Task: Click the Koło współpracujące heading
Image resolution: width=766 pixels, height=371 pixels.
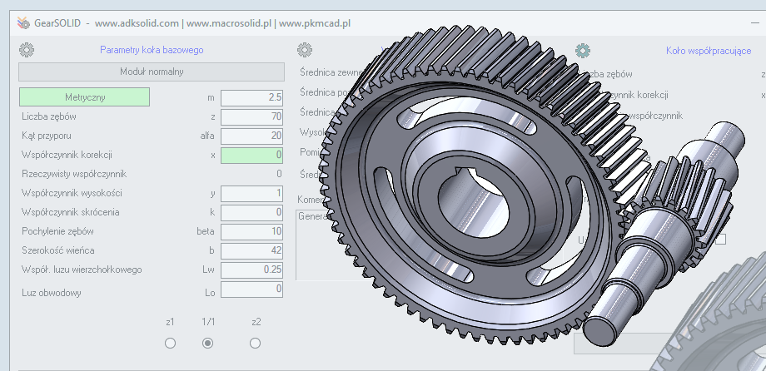Action: click(709, 50)
